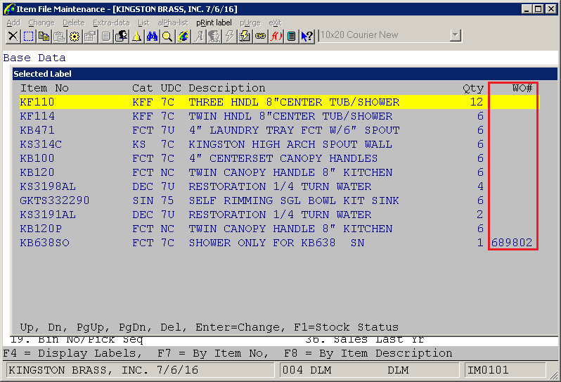Click description KINGSTON HIGH ARCH SPOUT WALL
The height and width of the screenshot is (382, 561).
pos(290,144)
